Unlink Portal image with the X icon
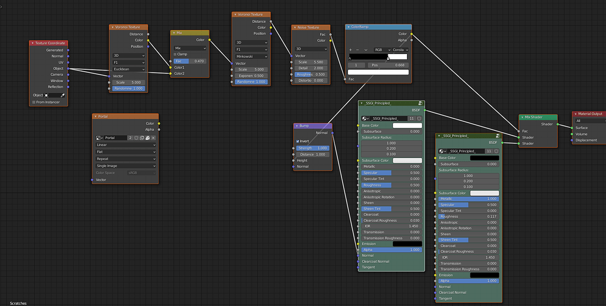 coord(153,138)
